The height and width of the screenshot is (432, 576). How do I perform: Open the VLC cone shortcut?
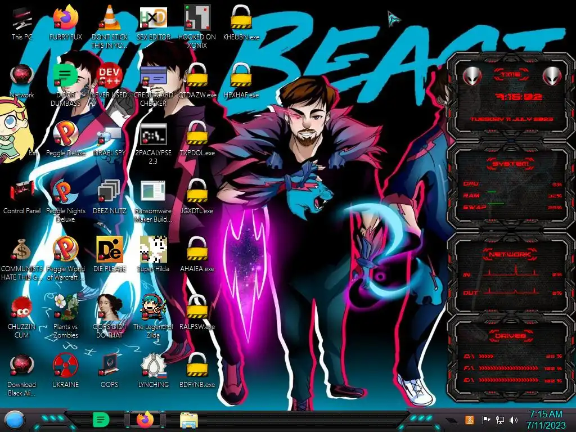[110, 26]
